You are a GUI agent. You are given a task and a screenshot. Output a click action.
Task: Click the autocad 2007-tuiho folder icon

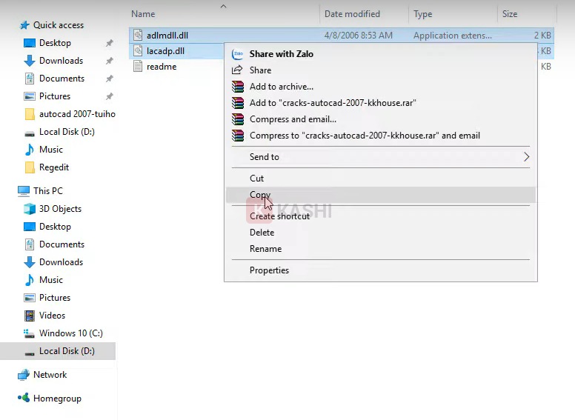click(30, 114)
